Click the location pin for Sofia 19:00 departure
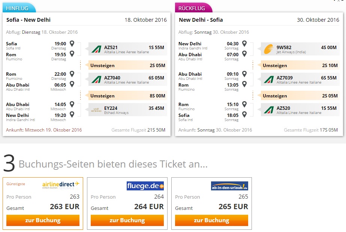Viewport: 346px width, 232px height. point(72,43)
